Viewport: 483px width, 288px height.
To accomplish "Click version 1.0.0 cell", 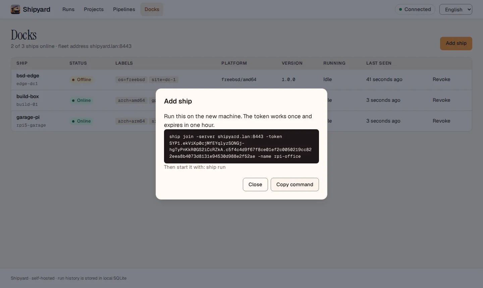I will point(288,80).
